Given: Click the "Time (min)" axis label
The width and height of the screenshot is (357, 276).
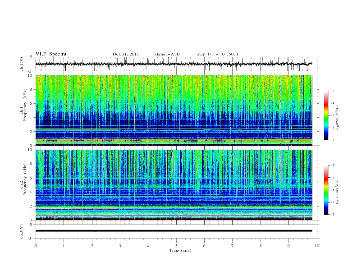Looking at the screenshot, I should click(180, 250).
